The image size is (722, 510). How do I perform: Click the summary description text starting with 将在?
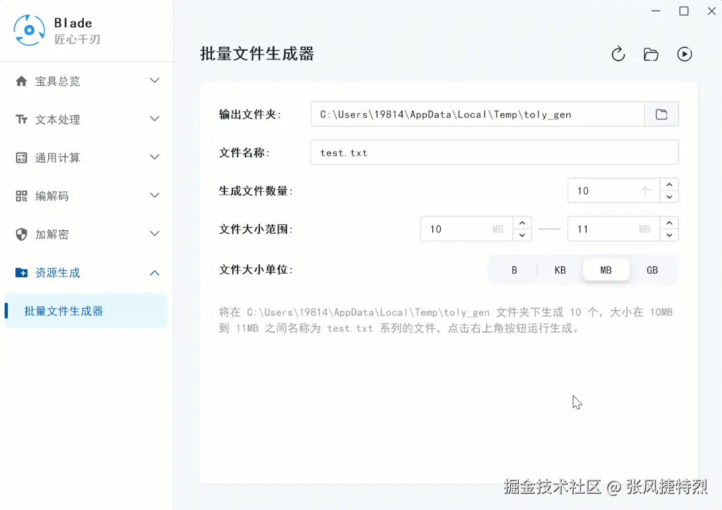point(445,321)
